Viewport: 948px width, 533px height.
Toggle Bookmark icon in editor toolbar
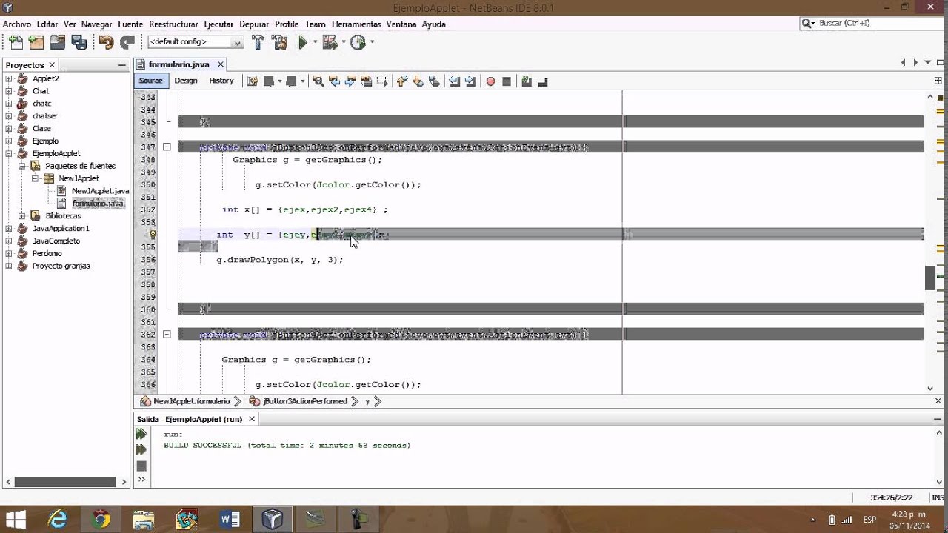click(x=434, y=81)
